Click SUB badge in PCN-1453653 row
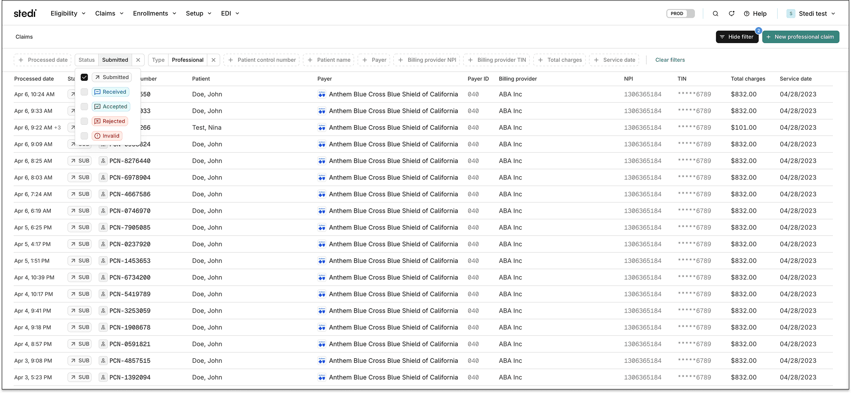This screenshot has height=393, width=851. coord(80,261)
